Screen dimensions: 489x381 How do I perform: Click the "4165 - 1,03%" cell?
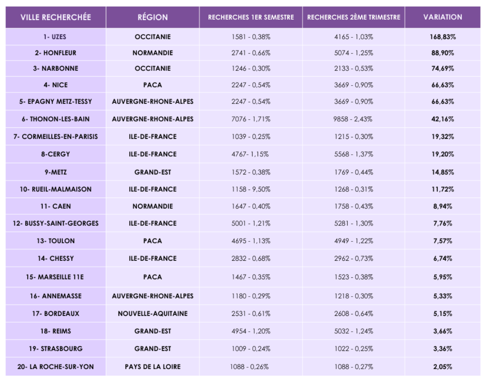tap(354, 37)
